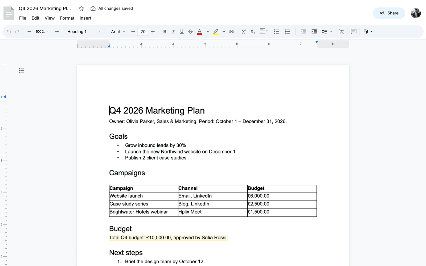Open the text alignment dropdown
Viewport: 426px width, 266px height.
(x=264, y=31)
